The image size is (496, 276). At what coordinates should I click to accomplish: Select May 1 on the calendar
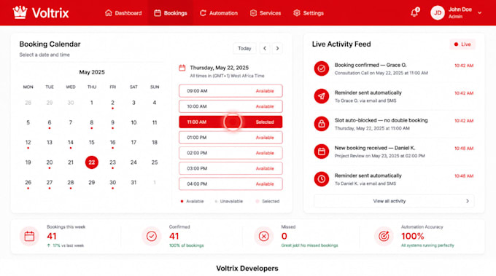click(x=92, y=103)
